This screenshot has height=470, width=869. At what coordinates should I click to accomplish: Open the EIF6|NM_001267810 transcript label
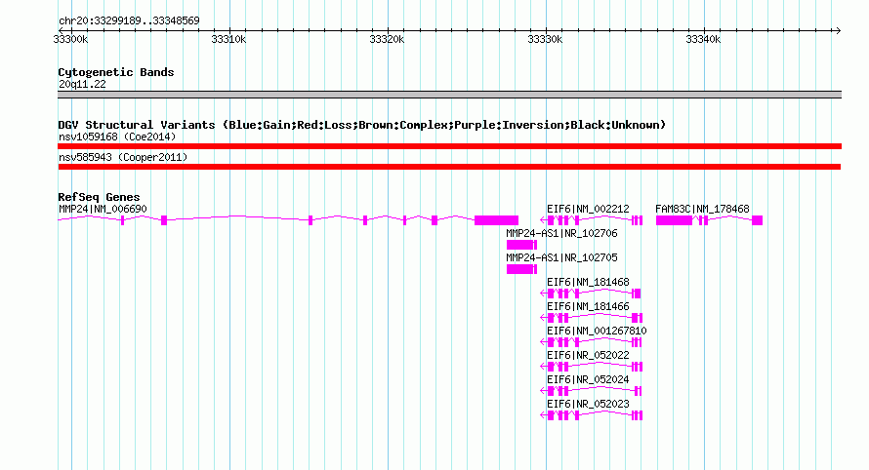click(x=597, y=331)
